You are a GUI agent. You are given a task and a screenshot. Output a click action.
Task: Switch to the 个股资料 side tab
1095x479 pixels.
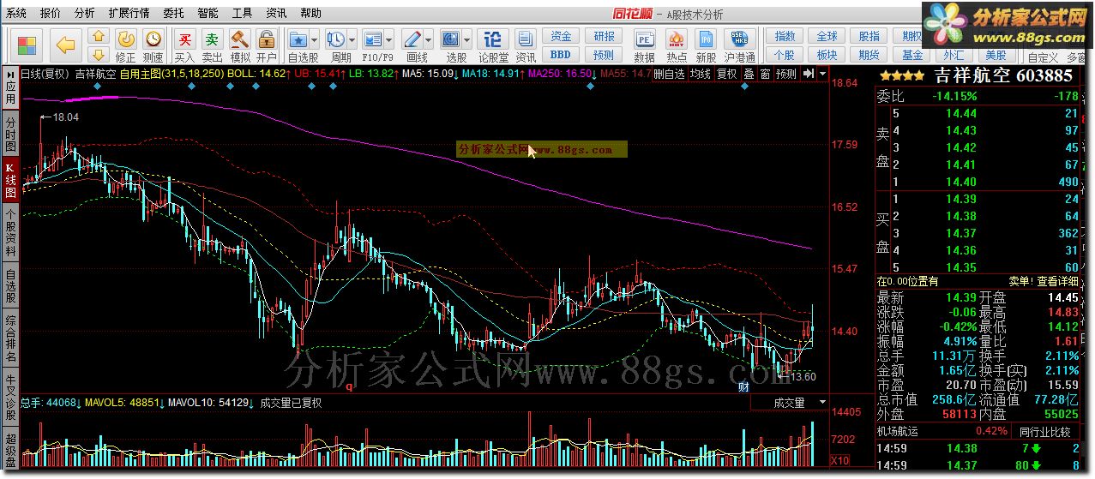click(10, 233)
